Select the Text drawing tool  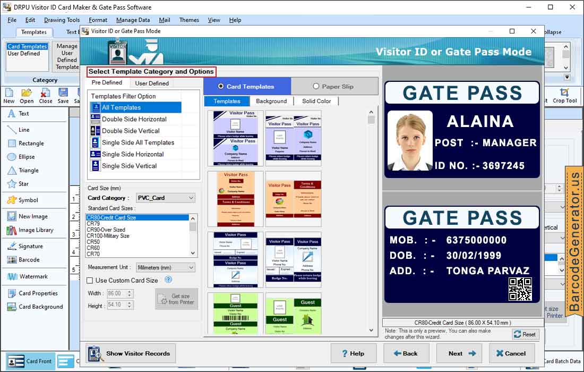pyautogui.click(x=19, y=113)
